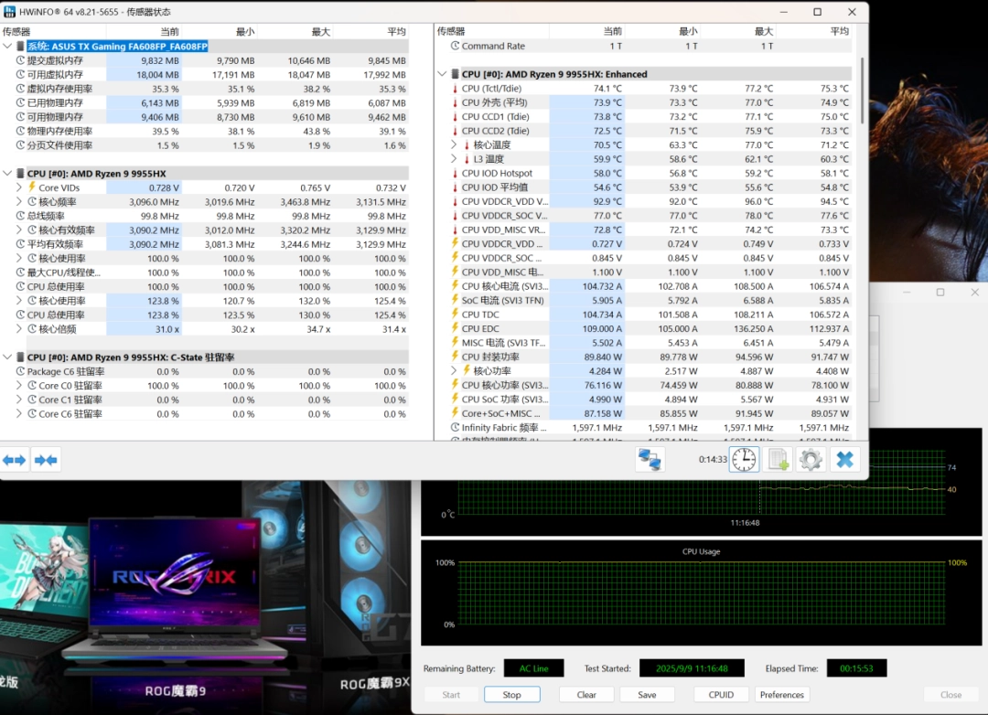Open the Preferences button
Viewport: 988px width, 715px height.
coord(782,695)
